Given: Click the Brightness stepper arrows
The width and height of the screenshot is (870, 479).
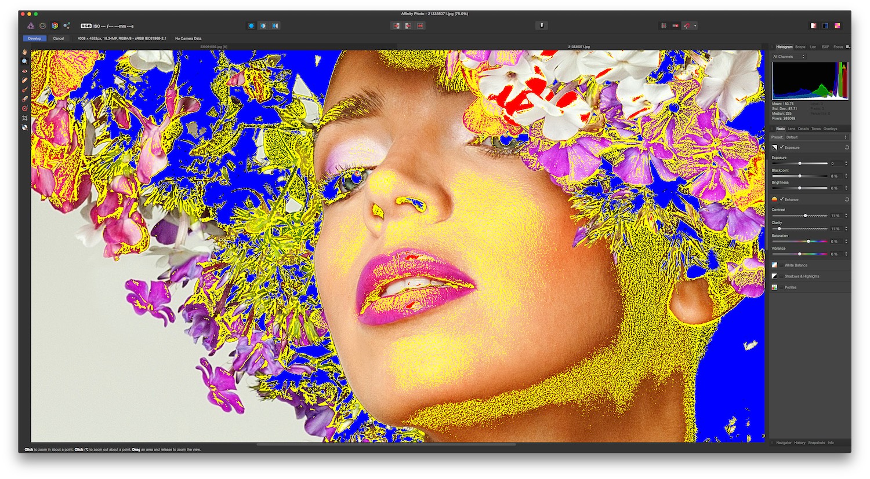Looking at the screenshot, I should point(846,188).
